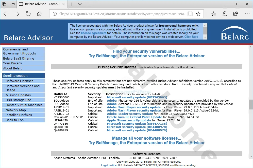Jump to Installed Hotfixes section
The image size is (253, 168).
click(23, 115)
